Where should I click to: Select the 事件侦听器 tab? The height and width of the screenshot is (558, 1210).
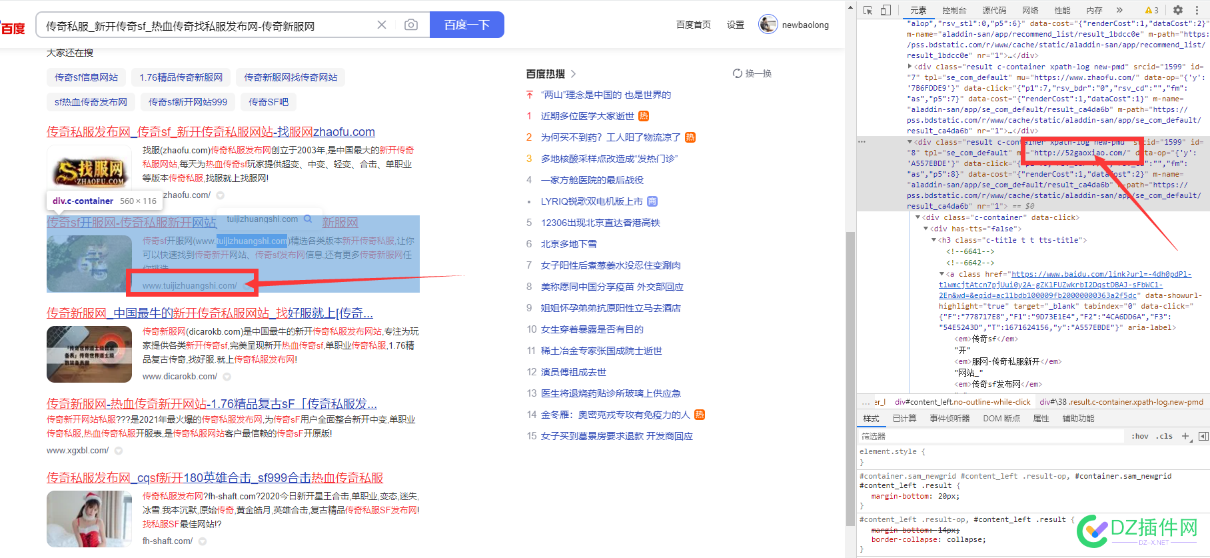tap(949, 419)
